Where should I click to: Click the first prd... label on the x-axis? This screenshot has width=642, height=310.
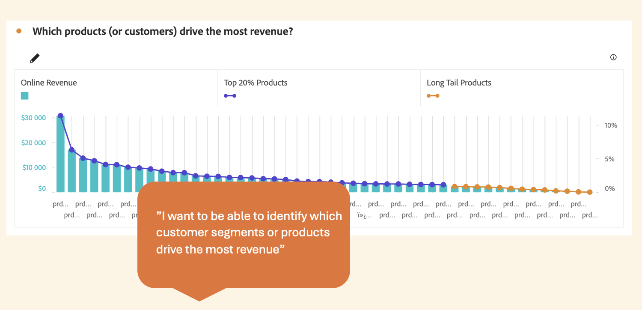pos(60,204)
